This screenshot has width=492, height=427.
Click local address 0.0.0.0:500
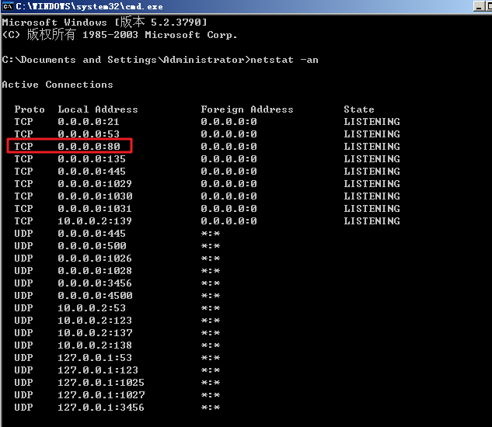click(x=92, y=246)
